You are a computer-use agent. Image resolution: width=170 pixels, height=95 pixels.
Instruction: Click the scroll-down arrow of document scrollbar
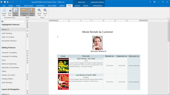tap(169, 94)
